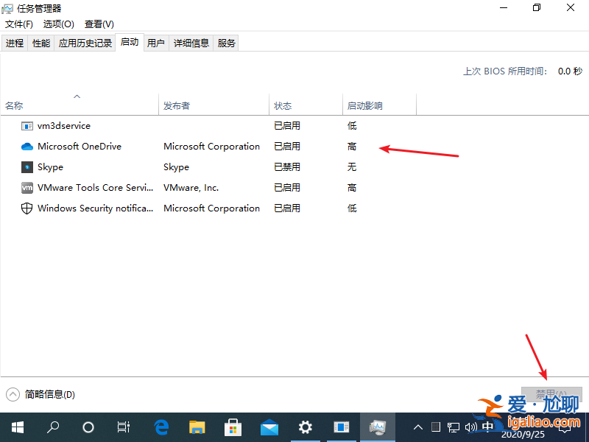Click the Task Manager icon on the taskbar
The width and height of the screenshot is (589, 442).
pyautogui.click(x=378, y=427)
